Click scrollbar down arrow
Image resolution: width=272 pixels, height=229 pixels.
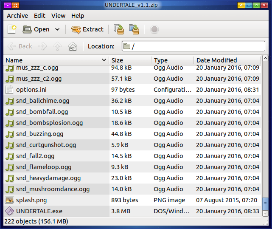tap(265, 213)
